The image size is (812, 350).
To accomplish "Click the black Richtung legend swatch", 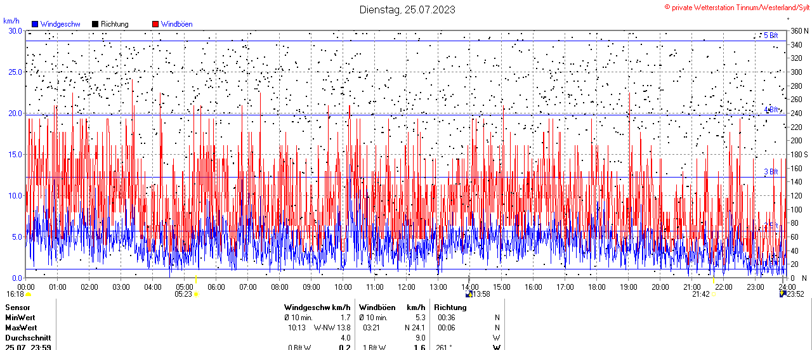I will (95, 24).
